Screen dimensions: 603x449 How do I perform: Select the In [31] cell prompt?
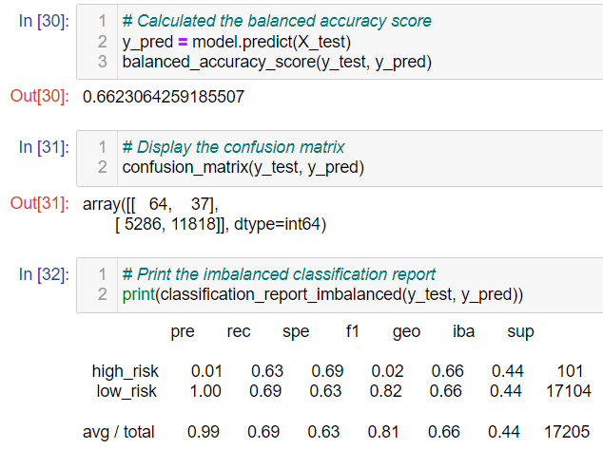(44, 147)
